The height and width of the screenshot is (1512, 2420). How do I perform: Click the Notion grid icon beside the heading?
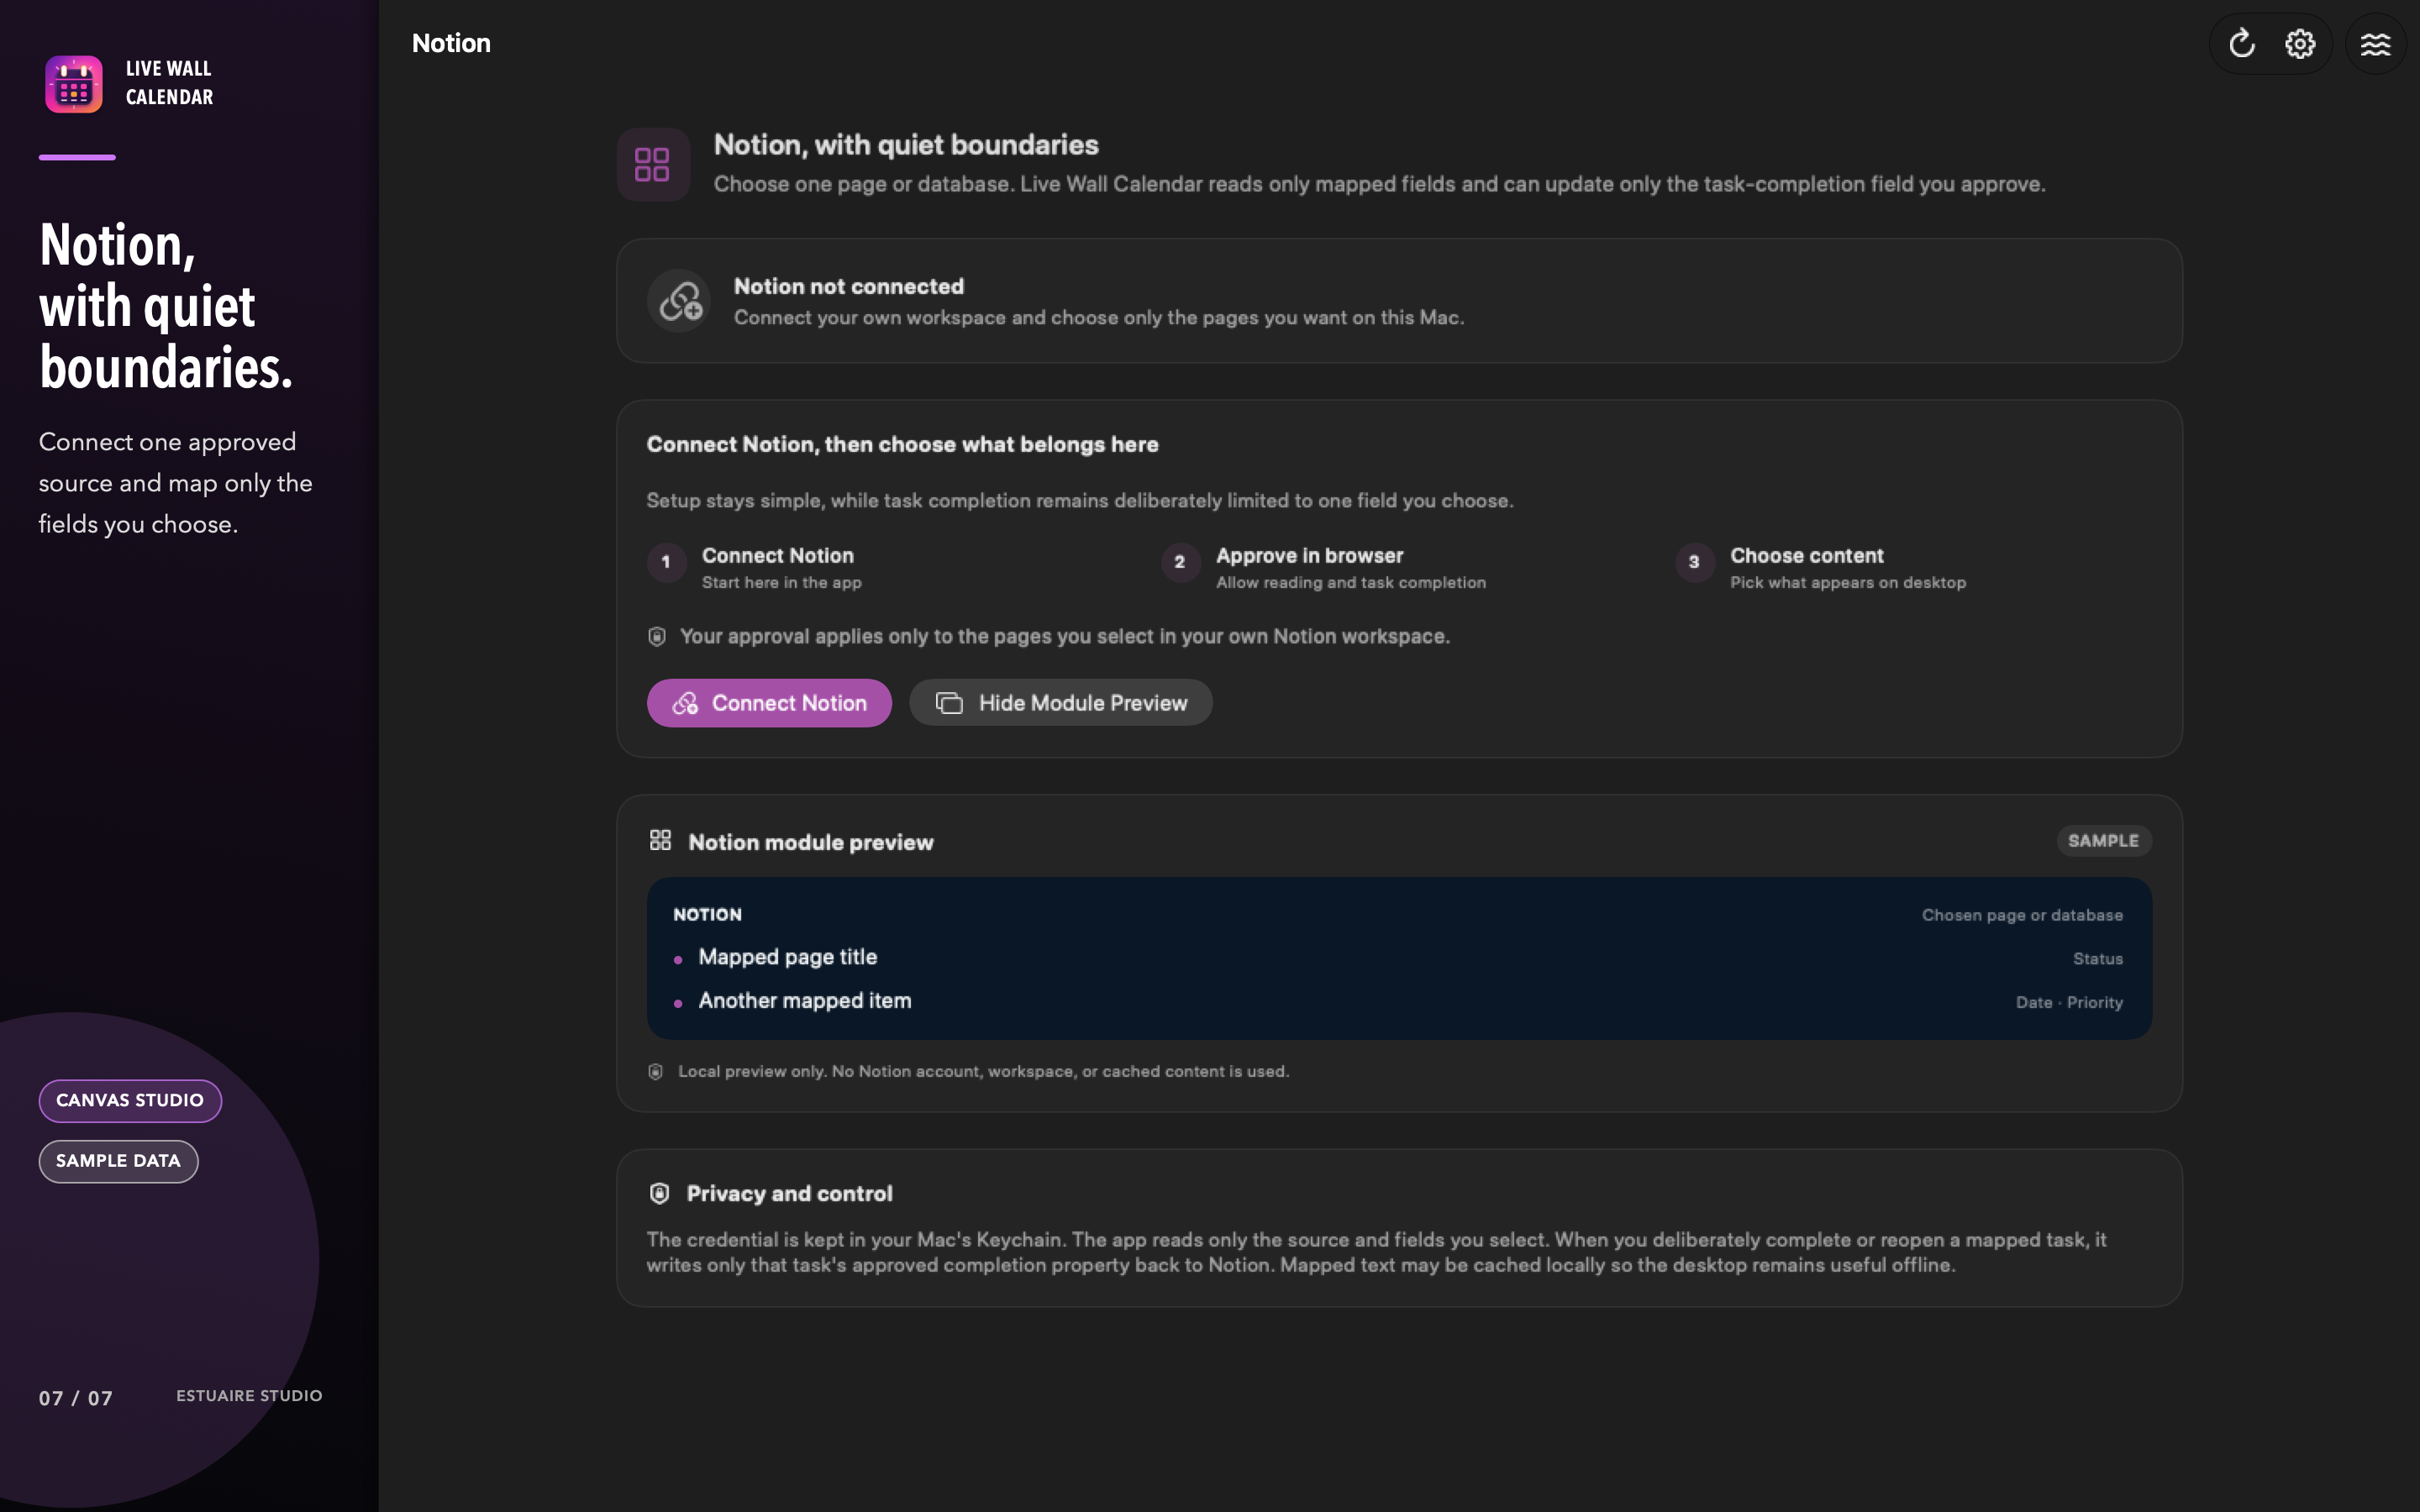pos(653,164)
